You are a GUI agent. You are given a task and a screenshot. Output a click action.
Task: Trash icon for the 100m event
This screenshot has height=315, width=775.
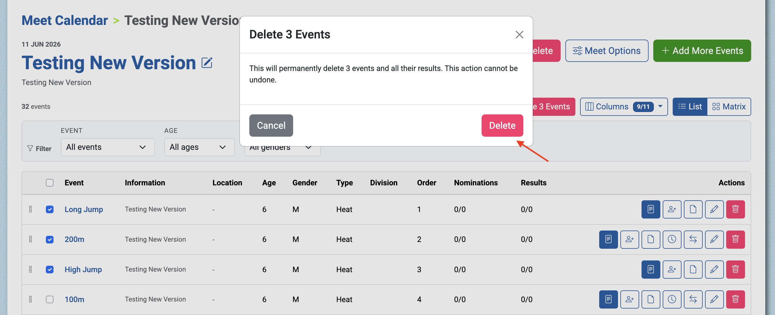(x=735, y=299)
